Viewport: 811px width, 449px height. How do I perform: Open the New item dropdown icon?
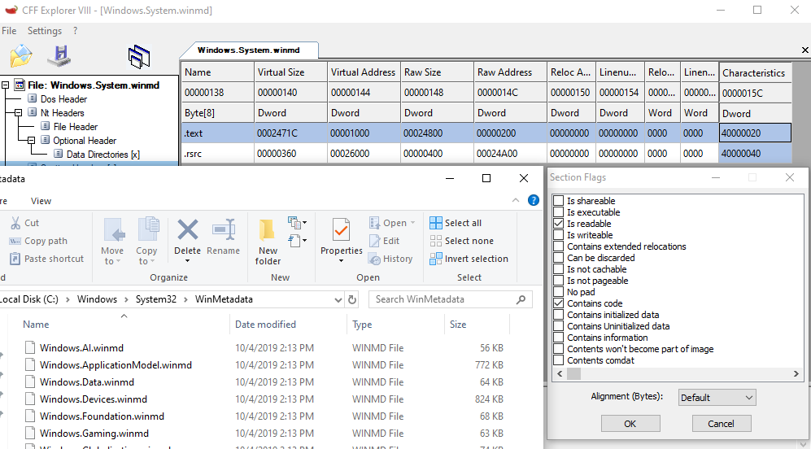tap(297, 222)
